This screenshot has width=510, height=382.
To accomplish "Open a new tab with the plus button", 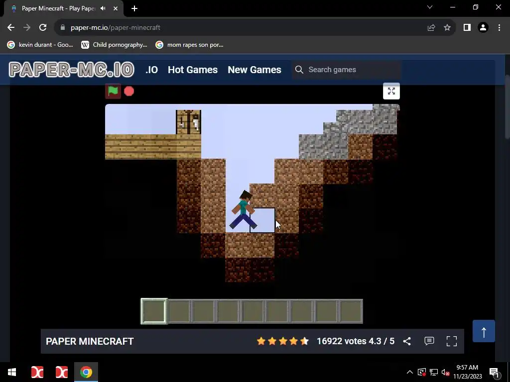I will point(134,8).
